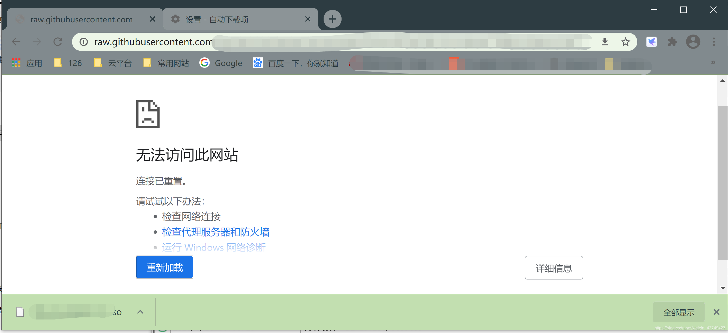
Task: Click the 无法访问此网站 heading
Action: point(187,155)
